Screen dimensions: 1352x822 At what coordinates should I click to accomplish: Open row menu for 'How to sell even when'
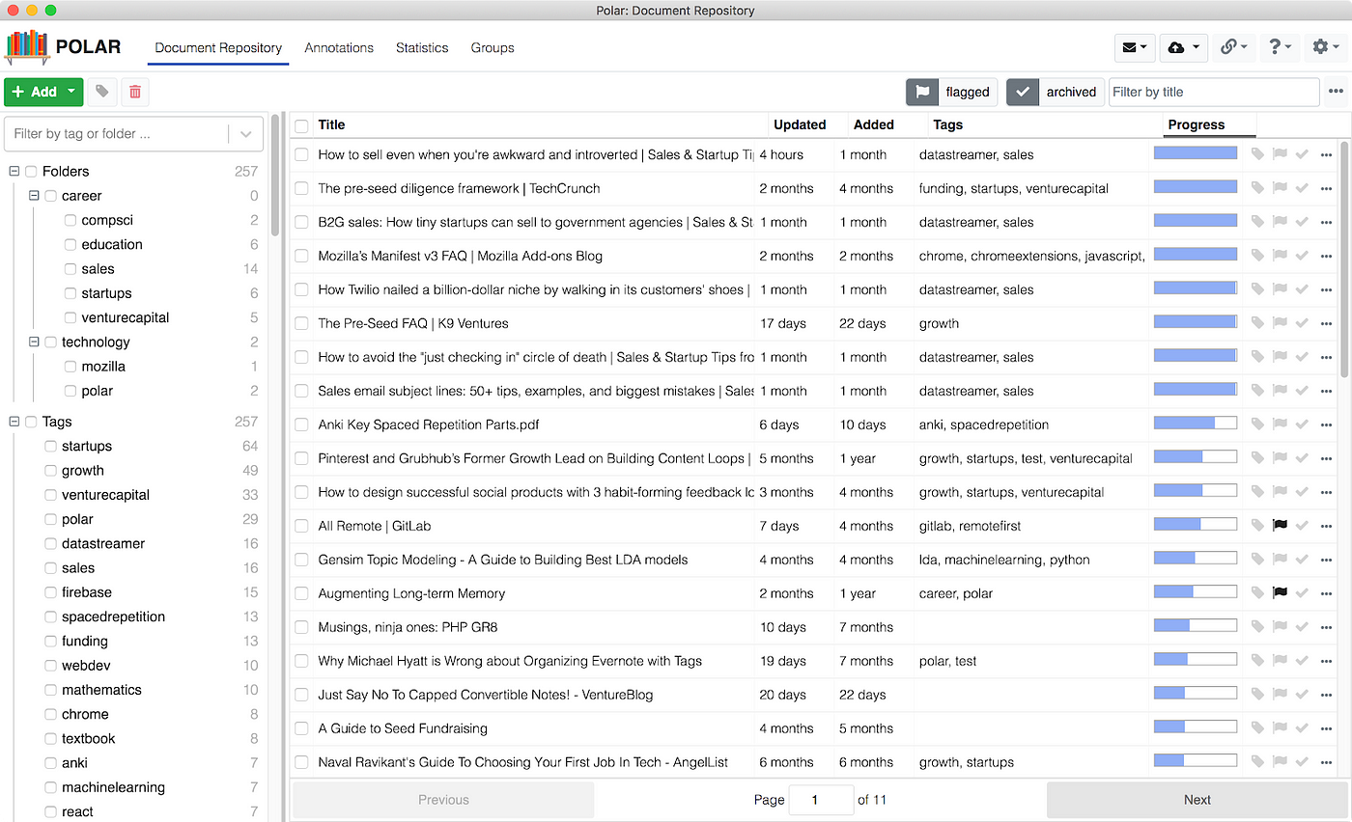click(x=1326, y=154)
